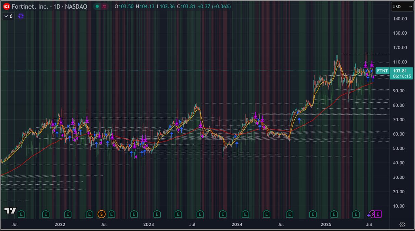Image resolution: width=415 pixels, height=231 pixels.
Task: Click the purple circular sync icon
Action: [21, 16]
